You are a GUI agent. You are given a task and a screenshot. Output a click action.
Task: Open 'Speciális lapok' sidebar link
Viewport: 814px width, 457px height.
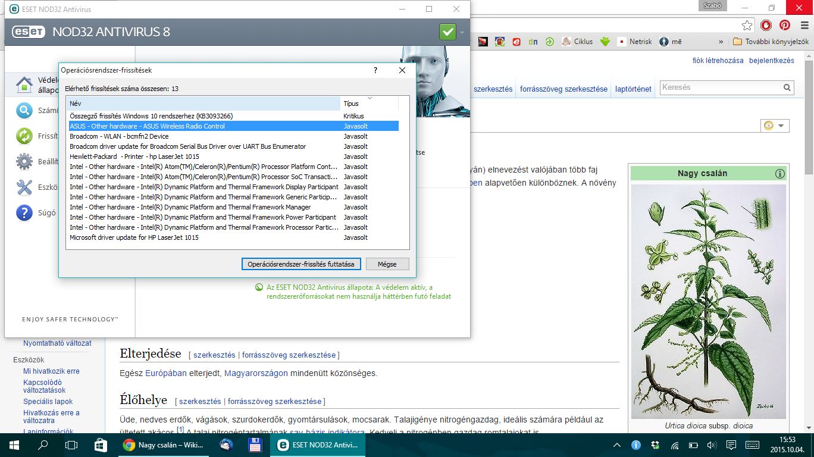click(x=48, y=401)
